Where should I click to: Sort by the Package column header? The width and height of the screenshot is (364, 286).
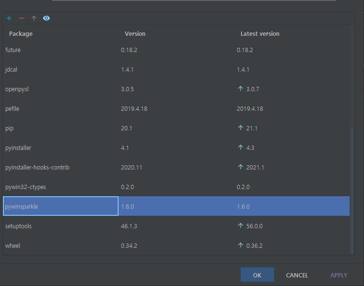[21, 34]
